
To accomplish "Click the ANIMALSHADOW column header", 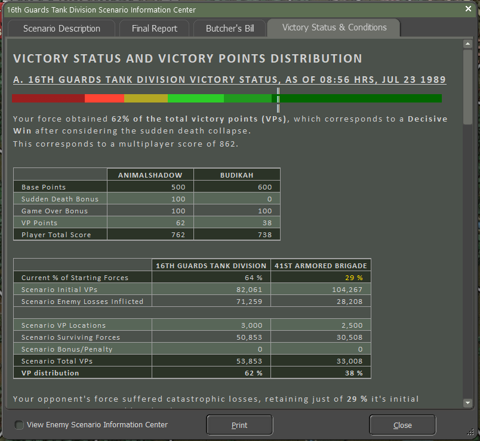I will point(150,175).
